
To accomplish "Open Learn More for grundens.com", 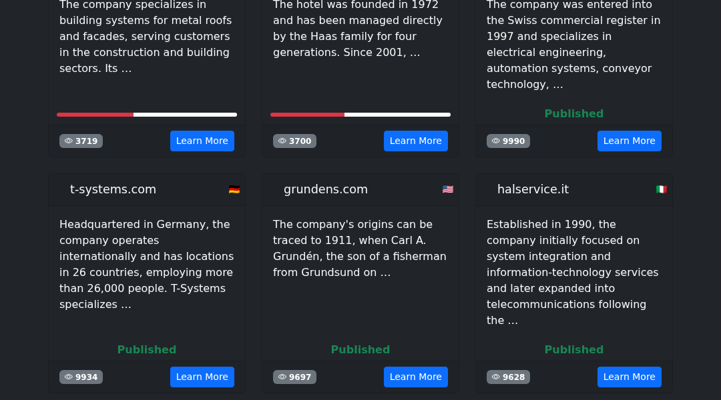I will click(x=416, y=377).
